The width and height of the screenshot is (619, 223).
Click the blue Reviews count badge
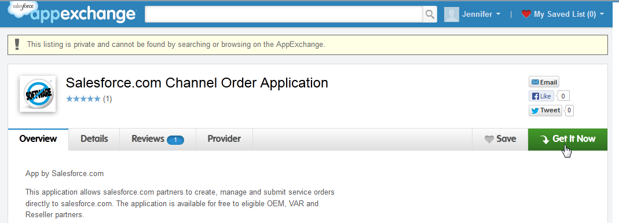(175, 140)
